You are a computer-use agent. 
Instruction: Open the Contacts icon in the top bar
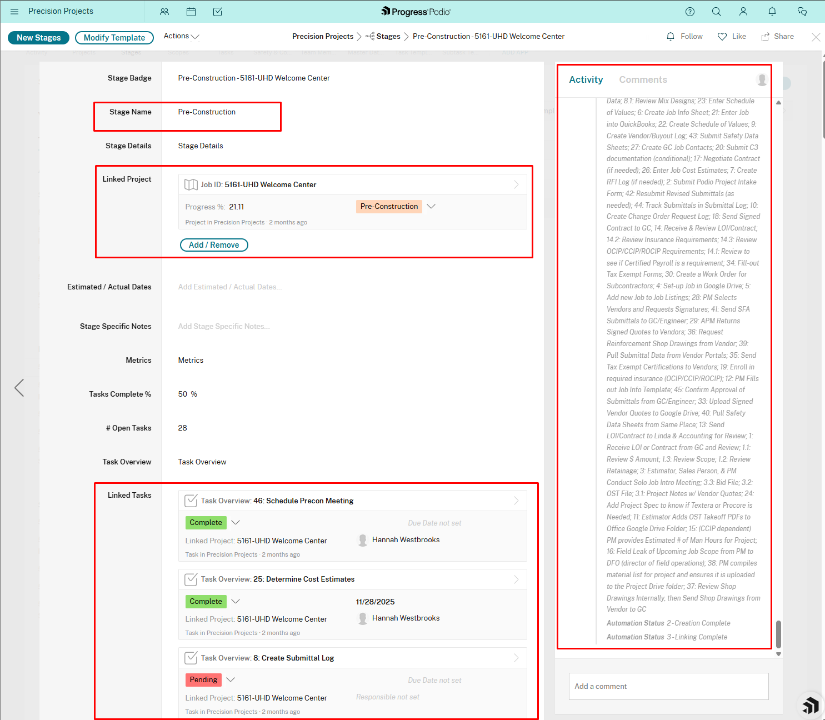(164, 11)
